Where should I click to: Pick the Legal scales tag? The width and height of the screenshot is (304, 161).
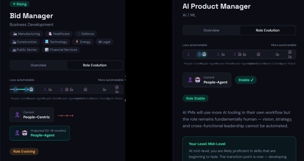(x=104, y=42)
